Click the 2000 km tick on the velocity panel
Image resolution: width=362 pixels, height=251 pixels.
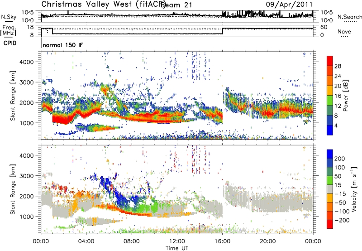point(26,196)
